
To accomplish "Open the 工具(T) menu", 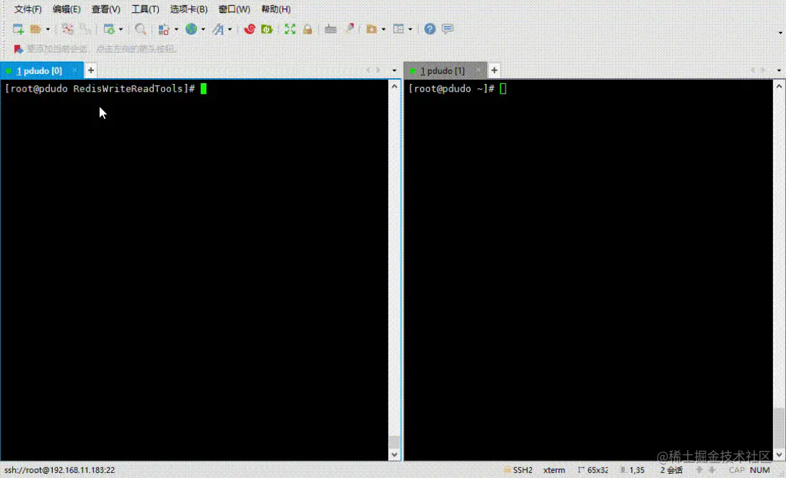I will point(145,9).
